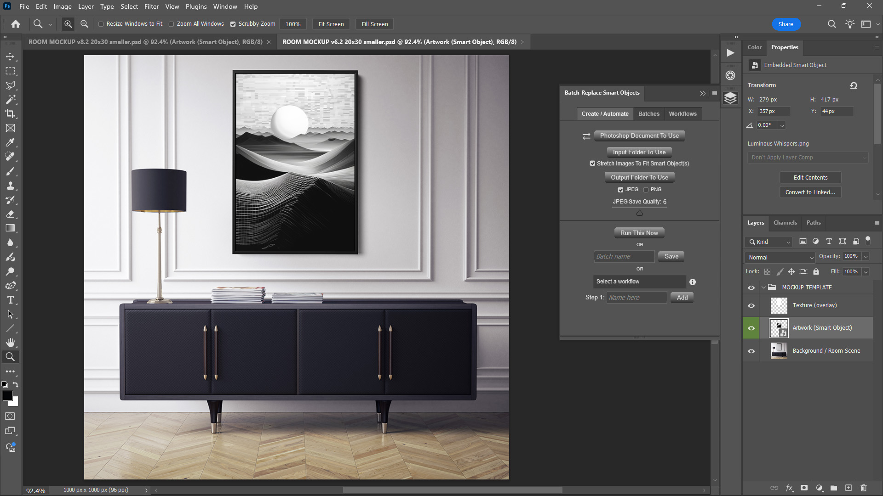Select the Move tool
The height and width of the screenshot is (496, 883).
(10, 56)
